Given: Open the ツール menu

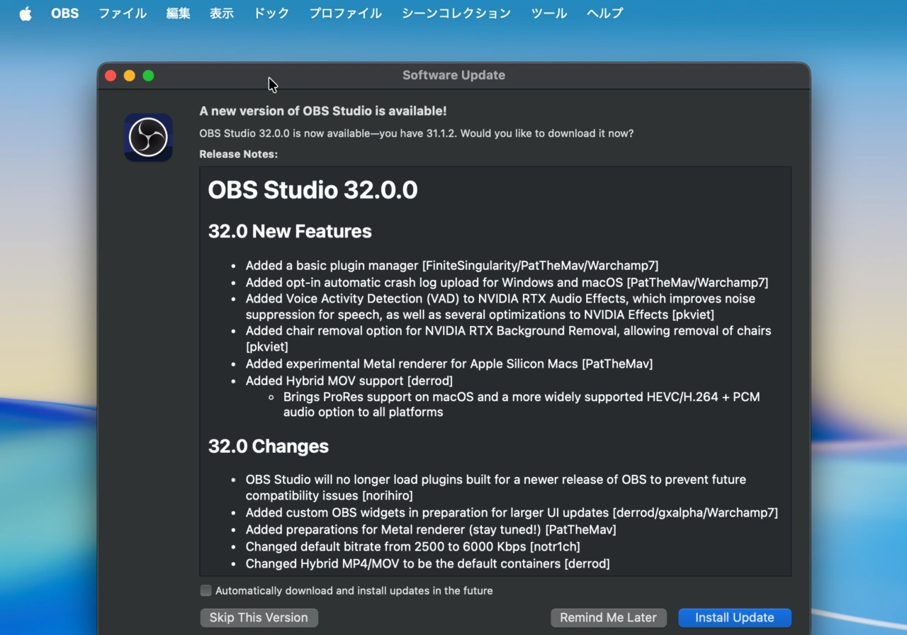Looking at the screenshot, I should (548, 13).
